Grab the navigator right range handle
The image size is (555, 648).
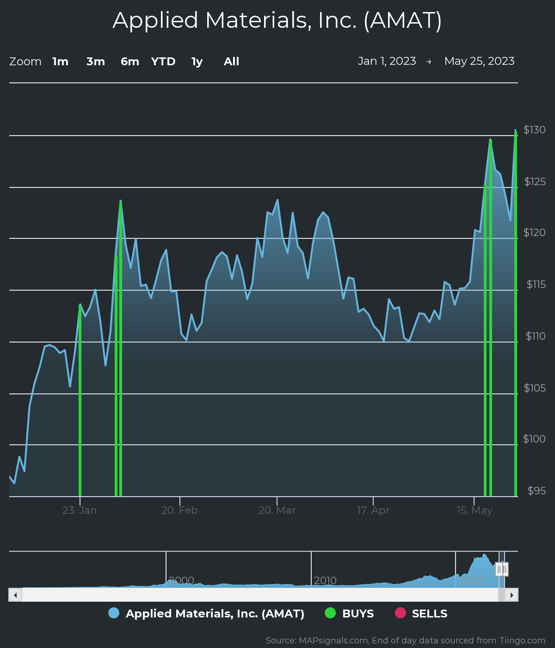tap(505, 569)
